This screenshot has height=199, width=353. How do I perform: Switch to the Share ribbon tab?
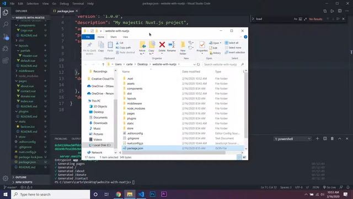[114, 37]
